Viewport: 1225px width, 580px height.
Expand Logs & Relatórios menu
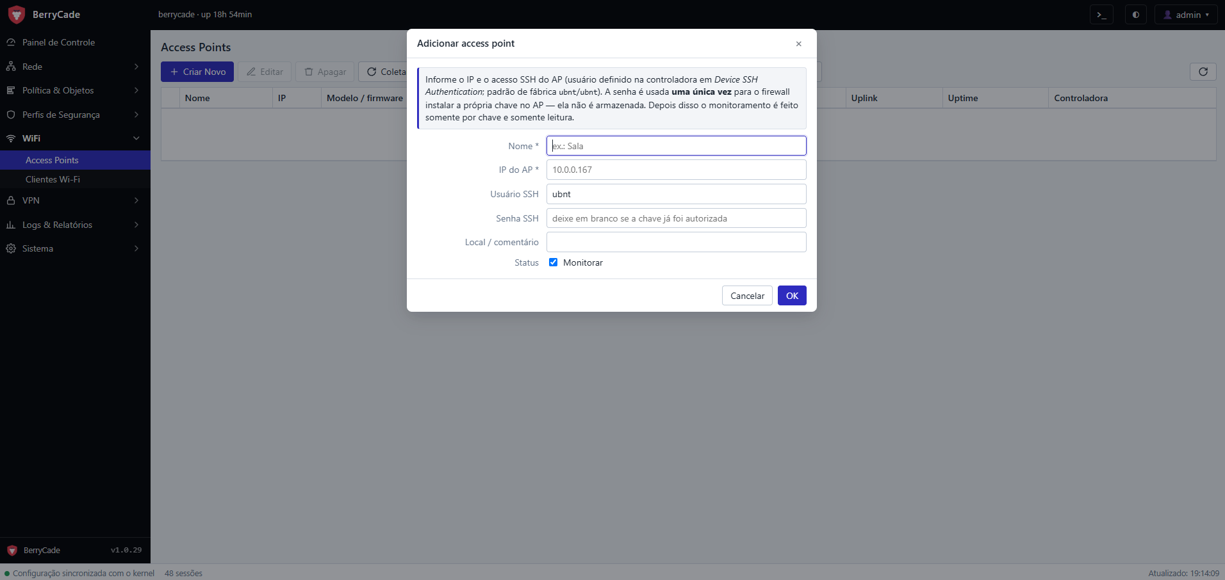[75, 225]
